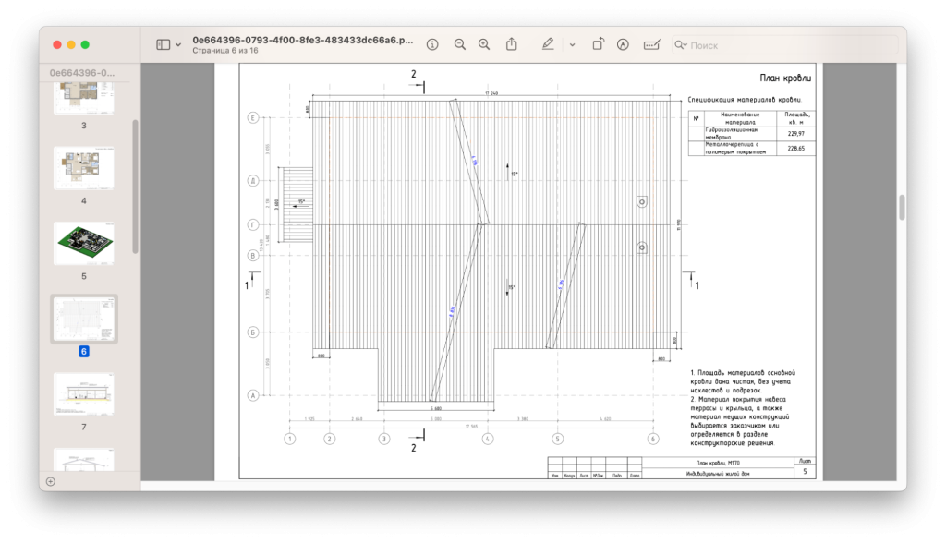Click the add page plus button

[50, 481]
